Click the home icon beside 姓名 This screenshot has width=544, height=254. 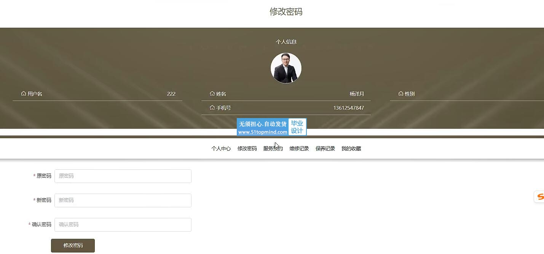pos(212,93)
